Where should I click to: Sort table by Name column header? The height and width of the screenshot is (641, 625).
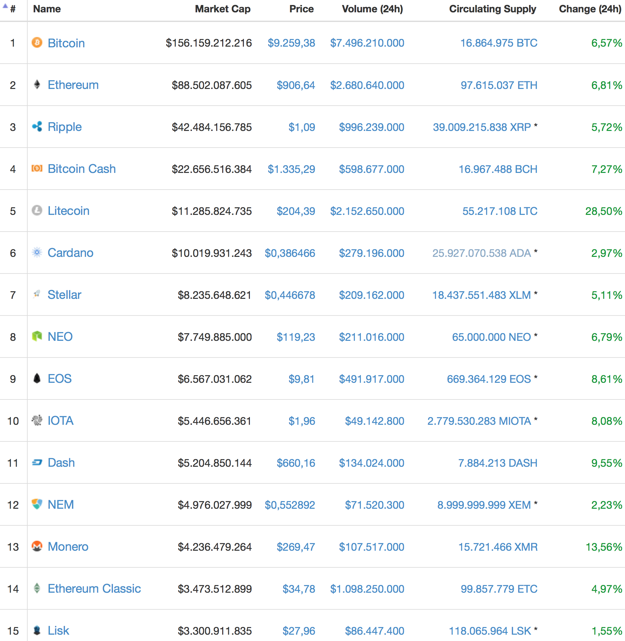click(47, 9)
